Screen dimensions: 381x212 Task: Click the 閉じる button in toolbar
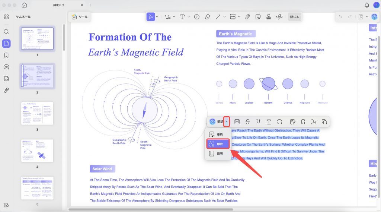[294, 17]
